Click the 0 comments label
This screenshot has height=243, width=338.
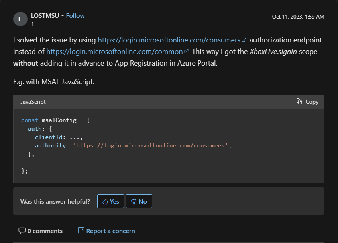[45, 231]
